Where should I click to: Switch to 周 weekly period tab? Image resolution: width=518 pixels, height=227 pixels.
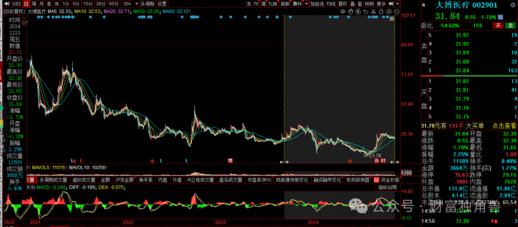click(x=33, y=4)
